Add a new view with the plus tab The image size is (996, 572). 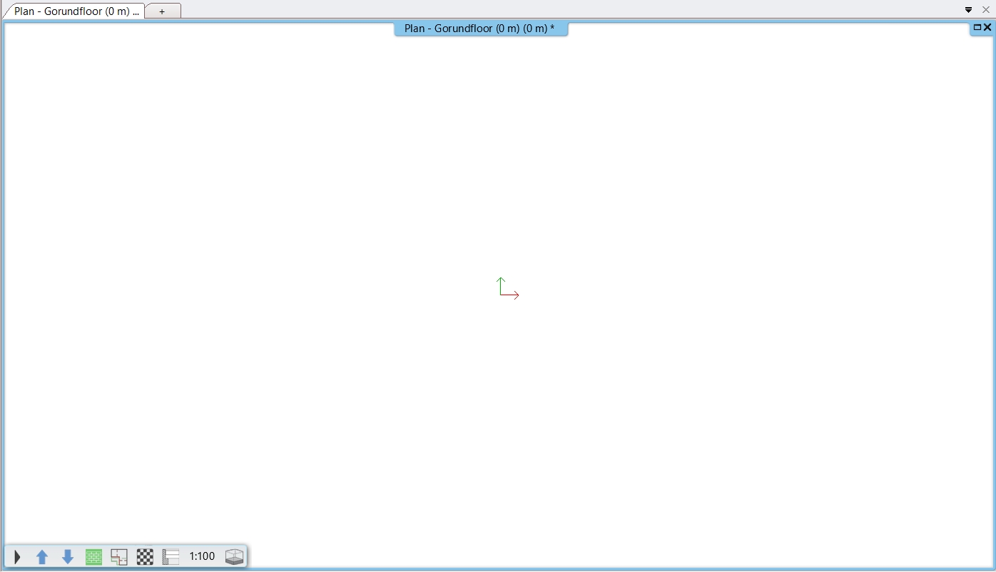(162, 11)
